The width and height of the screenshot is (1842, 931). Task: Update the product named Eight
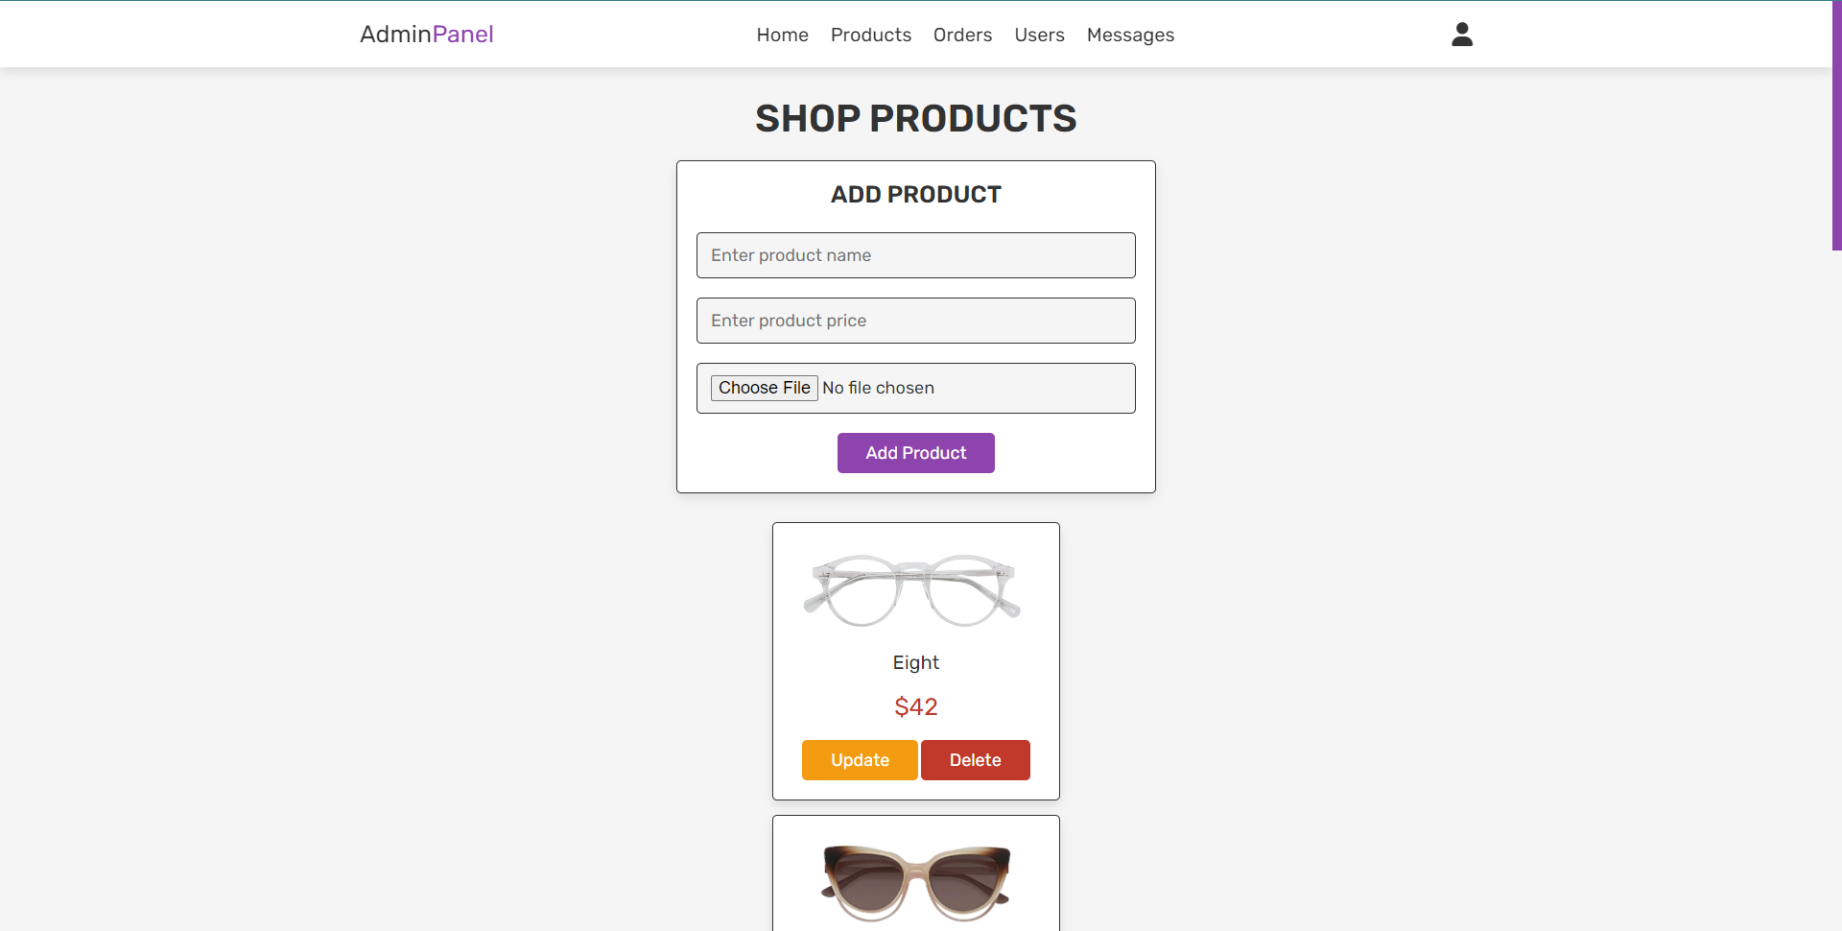pos(859,759)
